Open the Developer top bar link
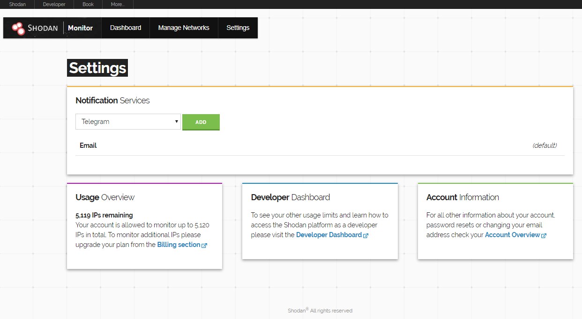The height and width of the screenshot is (319, 582). click(x=54, y=4)
